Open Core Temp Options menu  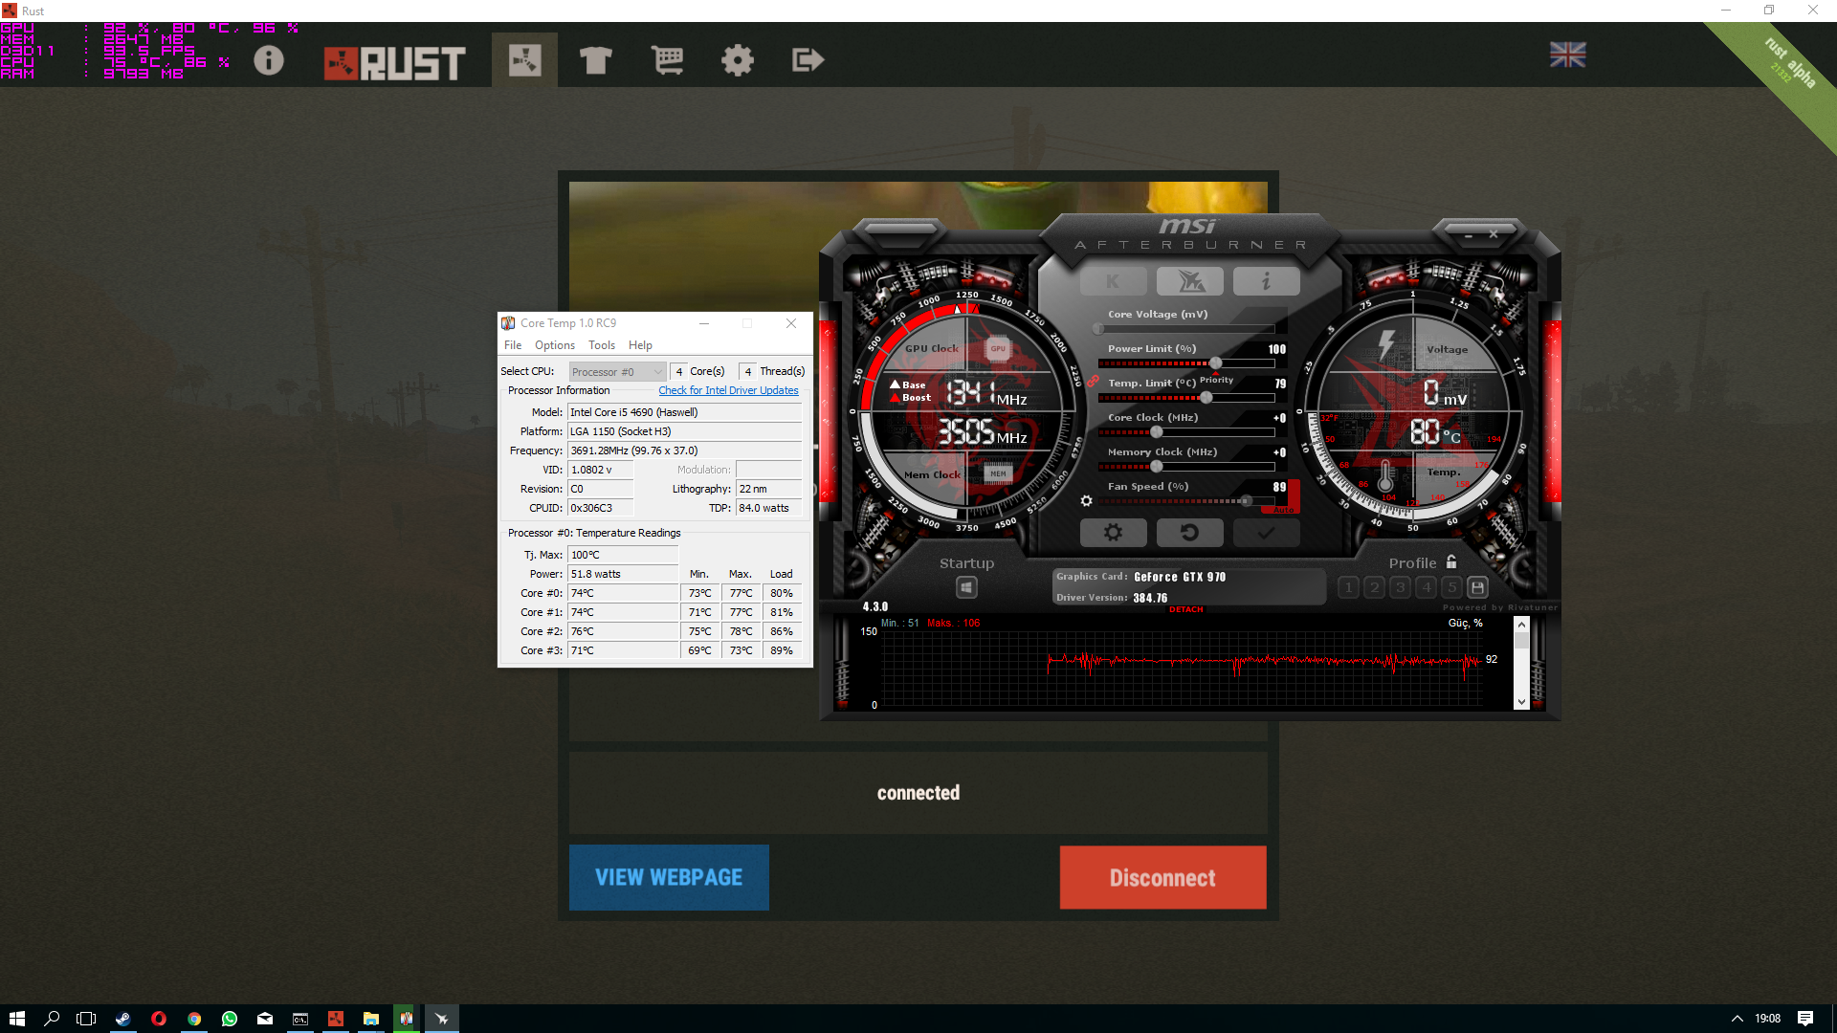tap(555, 345)
